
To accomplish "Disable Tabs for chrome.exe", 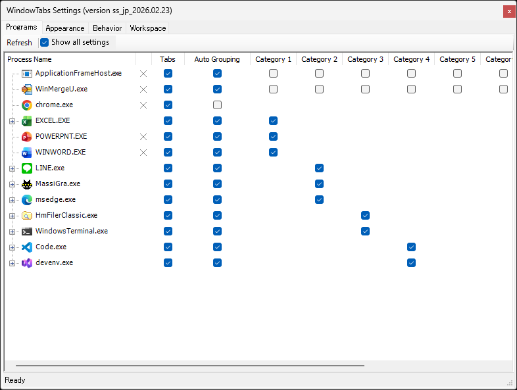I will point(168,105).
